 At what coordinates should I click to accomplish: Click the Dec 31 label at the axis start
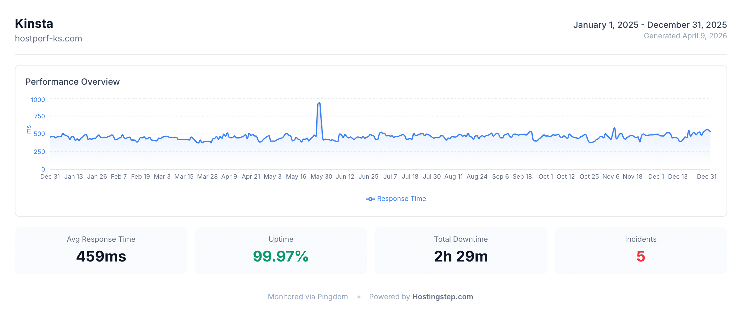pos(50,177)
